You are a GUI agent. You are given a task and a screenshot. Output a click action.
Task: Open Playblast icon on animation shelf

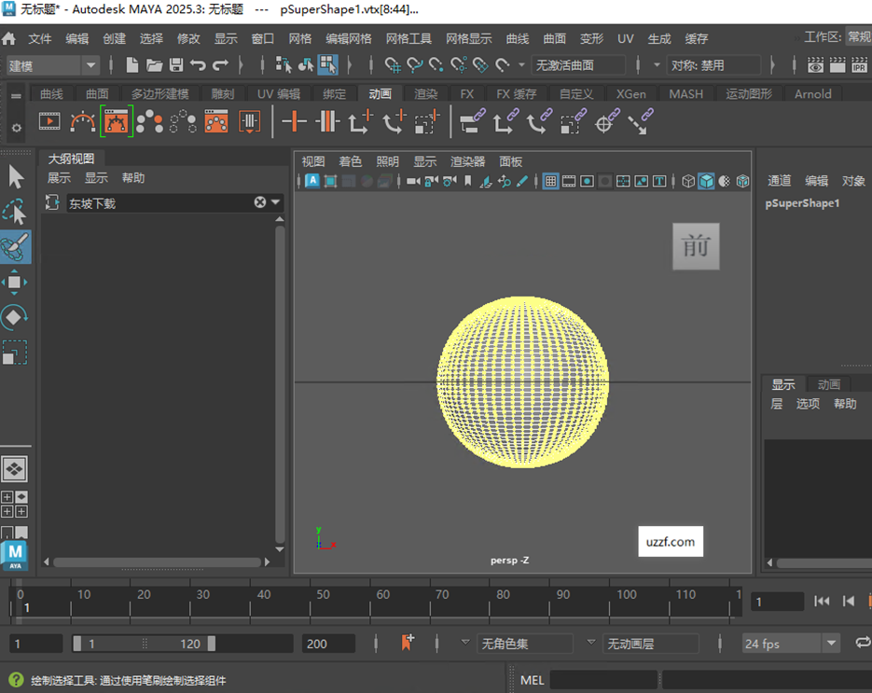[49, 122]
